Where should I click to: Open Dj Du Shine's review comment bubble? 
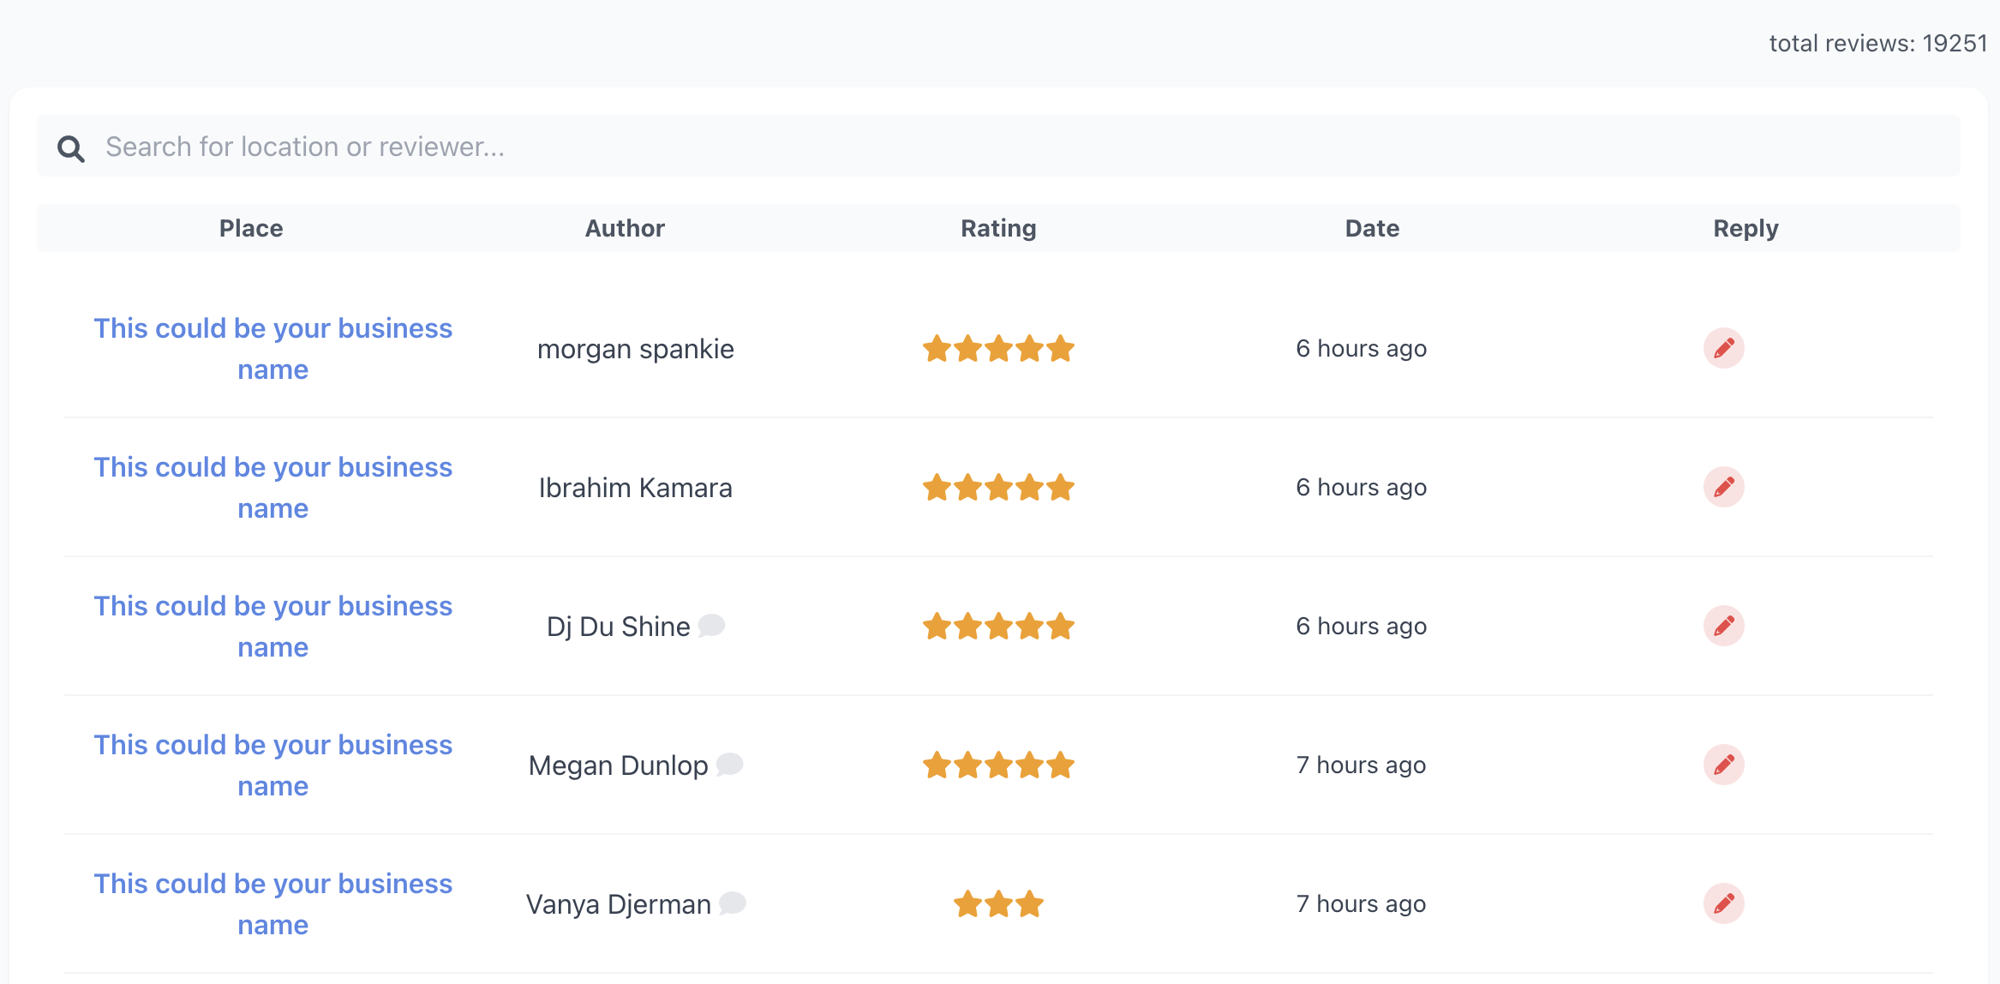coord(712,626)
